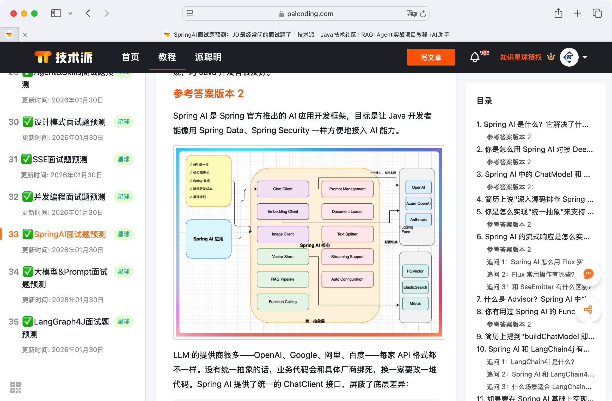612x401 pixels.
Task: Reload the page using the refresh icon
Action: click(423, 14)
